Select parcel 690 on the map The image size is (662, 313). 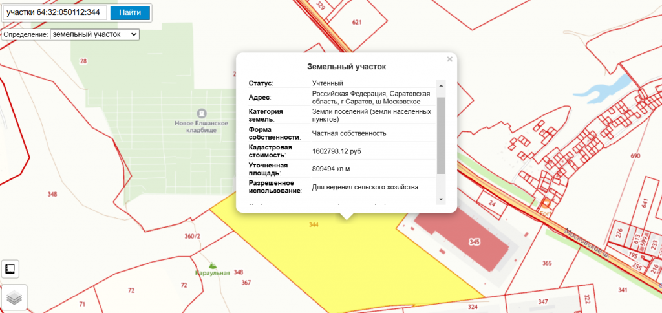pos(635,156)
